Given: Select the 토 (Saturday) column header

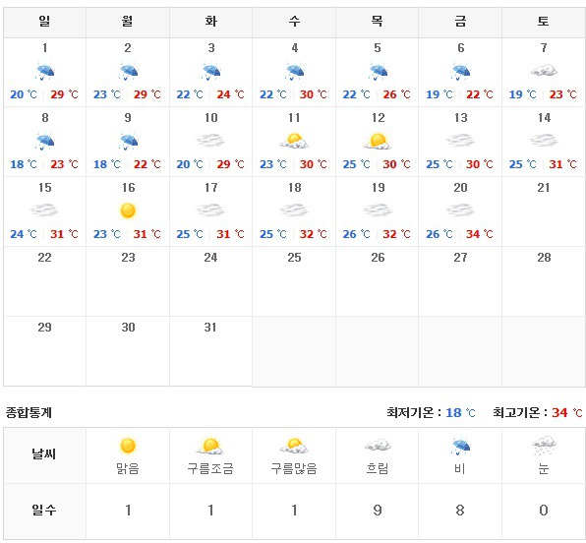Looking at the screenshot, I should (x=544, y=22).
